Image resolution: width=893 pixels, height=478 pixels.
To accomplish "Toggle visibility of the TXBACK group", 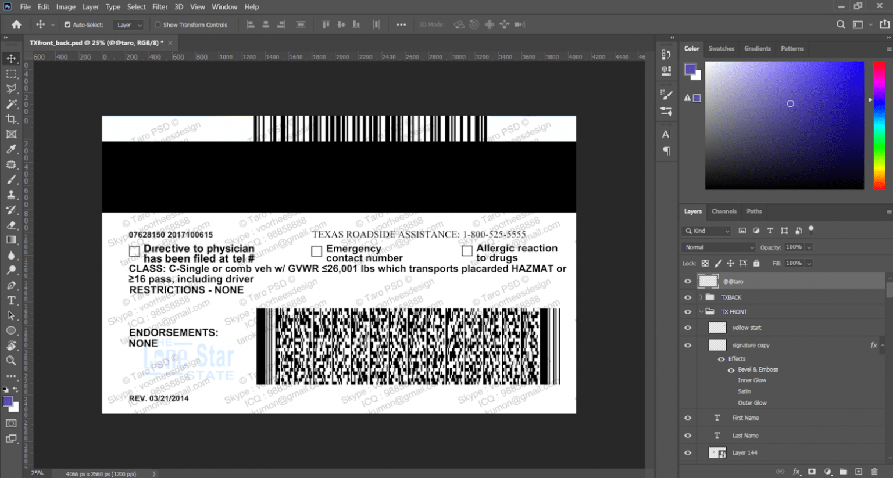I will point(688,297).
